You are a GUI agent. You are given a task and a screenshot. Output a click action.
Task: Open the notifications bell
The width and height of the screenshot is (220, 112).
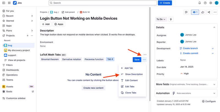pyautogui.click(x=200, y=3)
